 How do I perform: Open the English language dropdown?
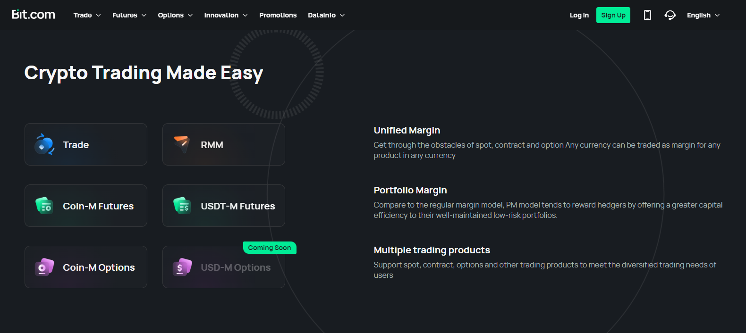[703, 15]
